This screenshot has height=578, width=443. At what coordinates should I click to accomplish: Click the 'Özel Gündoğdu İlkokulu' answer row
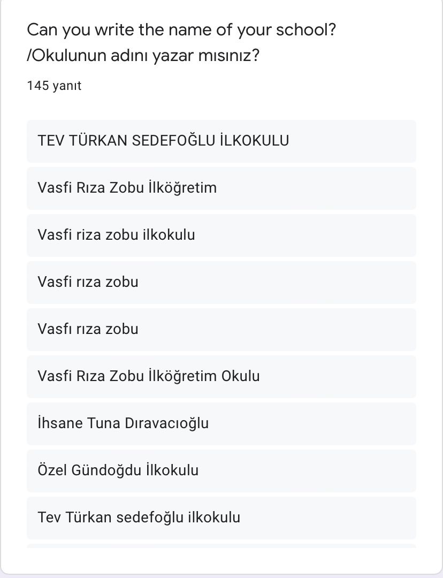[118, 470]
